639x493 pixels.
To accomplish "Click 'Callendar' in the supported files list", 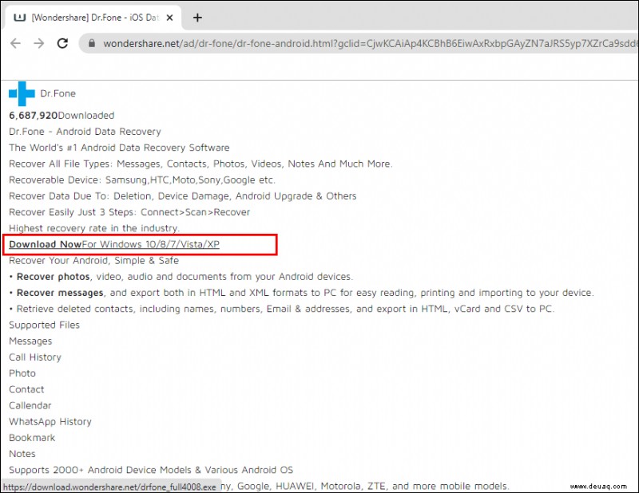I will click(30, 405).
